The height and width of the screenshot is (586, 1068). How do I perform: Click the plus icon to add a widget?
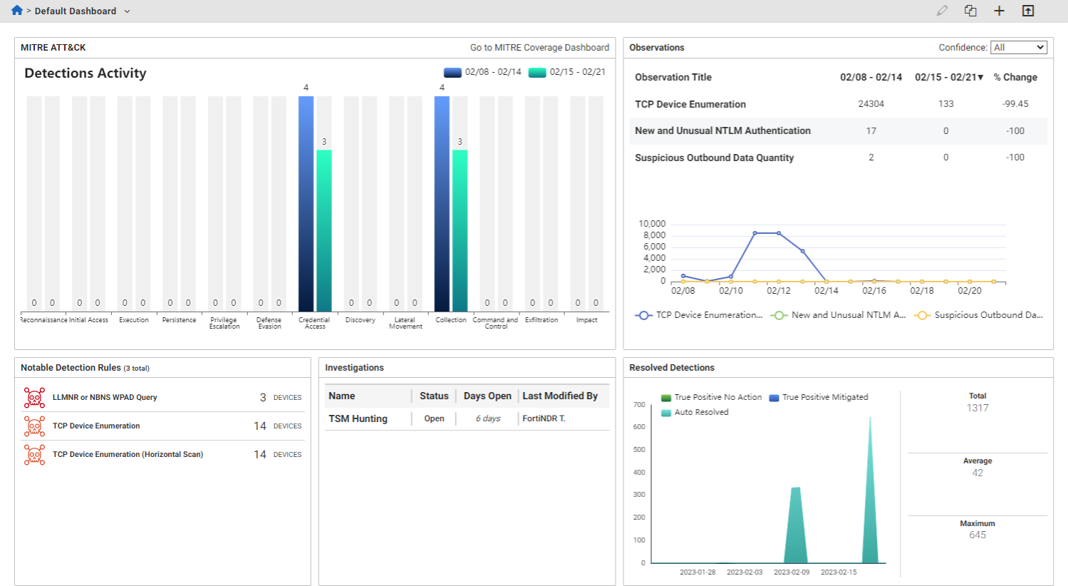[999, 11]
